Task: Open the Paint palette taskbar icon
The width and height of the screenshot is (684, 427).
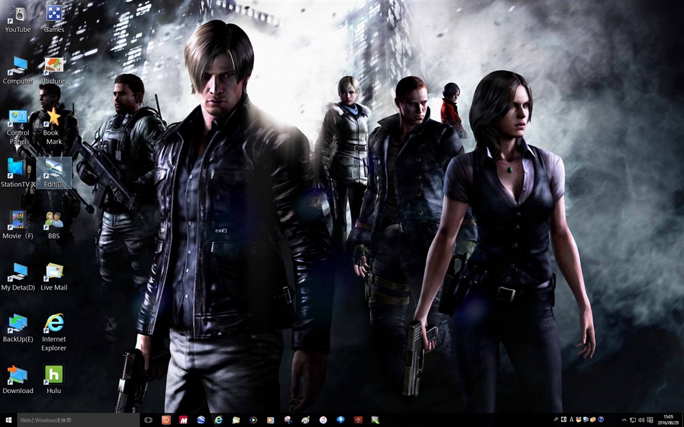Action: click(305, 420)
